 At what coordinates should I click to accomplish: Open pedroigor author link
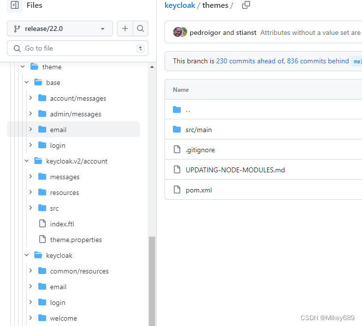click(205, 32)
